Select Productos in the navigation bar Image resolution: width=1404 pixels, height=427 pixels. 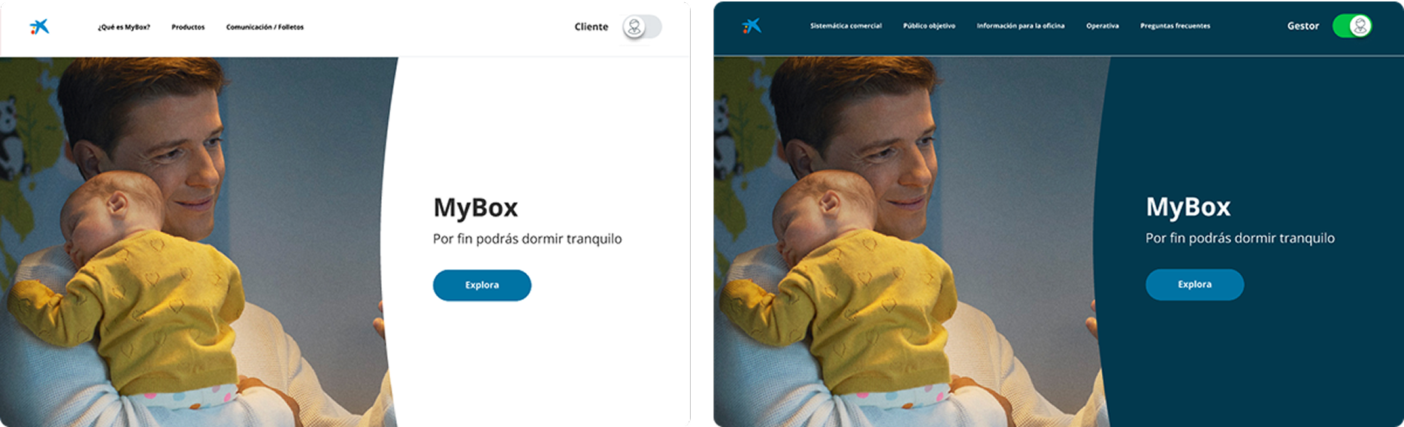[188, 27]
